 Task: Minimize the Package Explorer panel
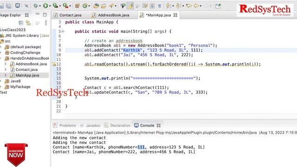(38, 14)
